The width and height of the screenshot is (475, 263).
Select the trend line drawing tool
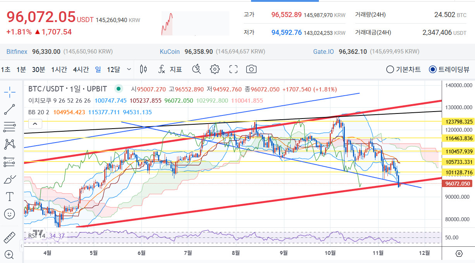10,109
